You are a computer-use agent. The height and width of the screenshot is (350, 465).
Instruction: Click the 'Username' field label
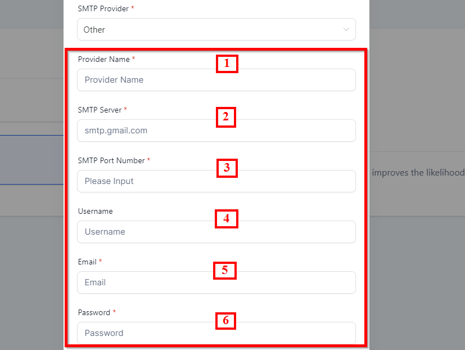click(x=95, y=211)
